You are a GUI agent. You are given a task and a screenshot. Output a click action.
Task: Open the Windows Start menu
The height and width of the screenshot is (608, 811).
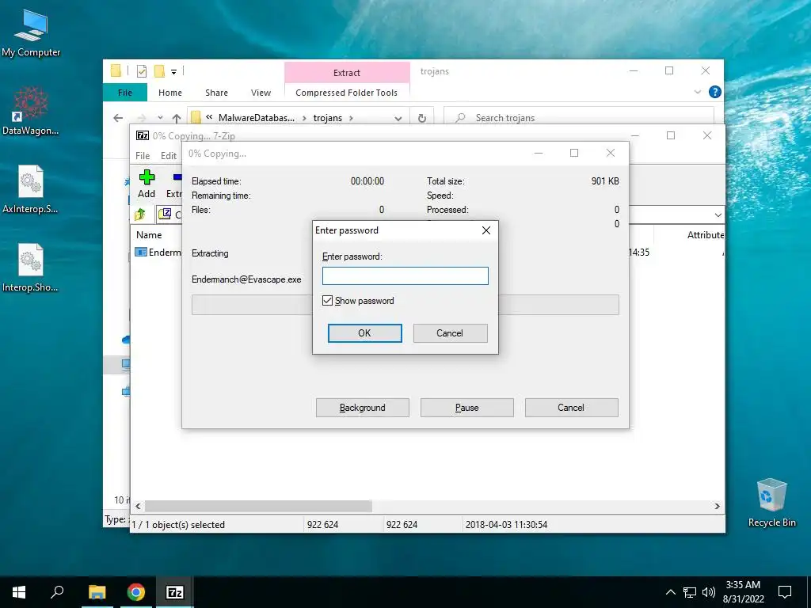(19, 592)
